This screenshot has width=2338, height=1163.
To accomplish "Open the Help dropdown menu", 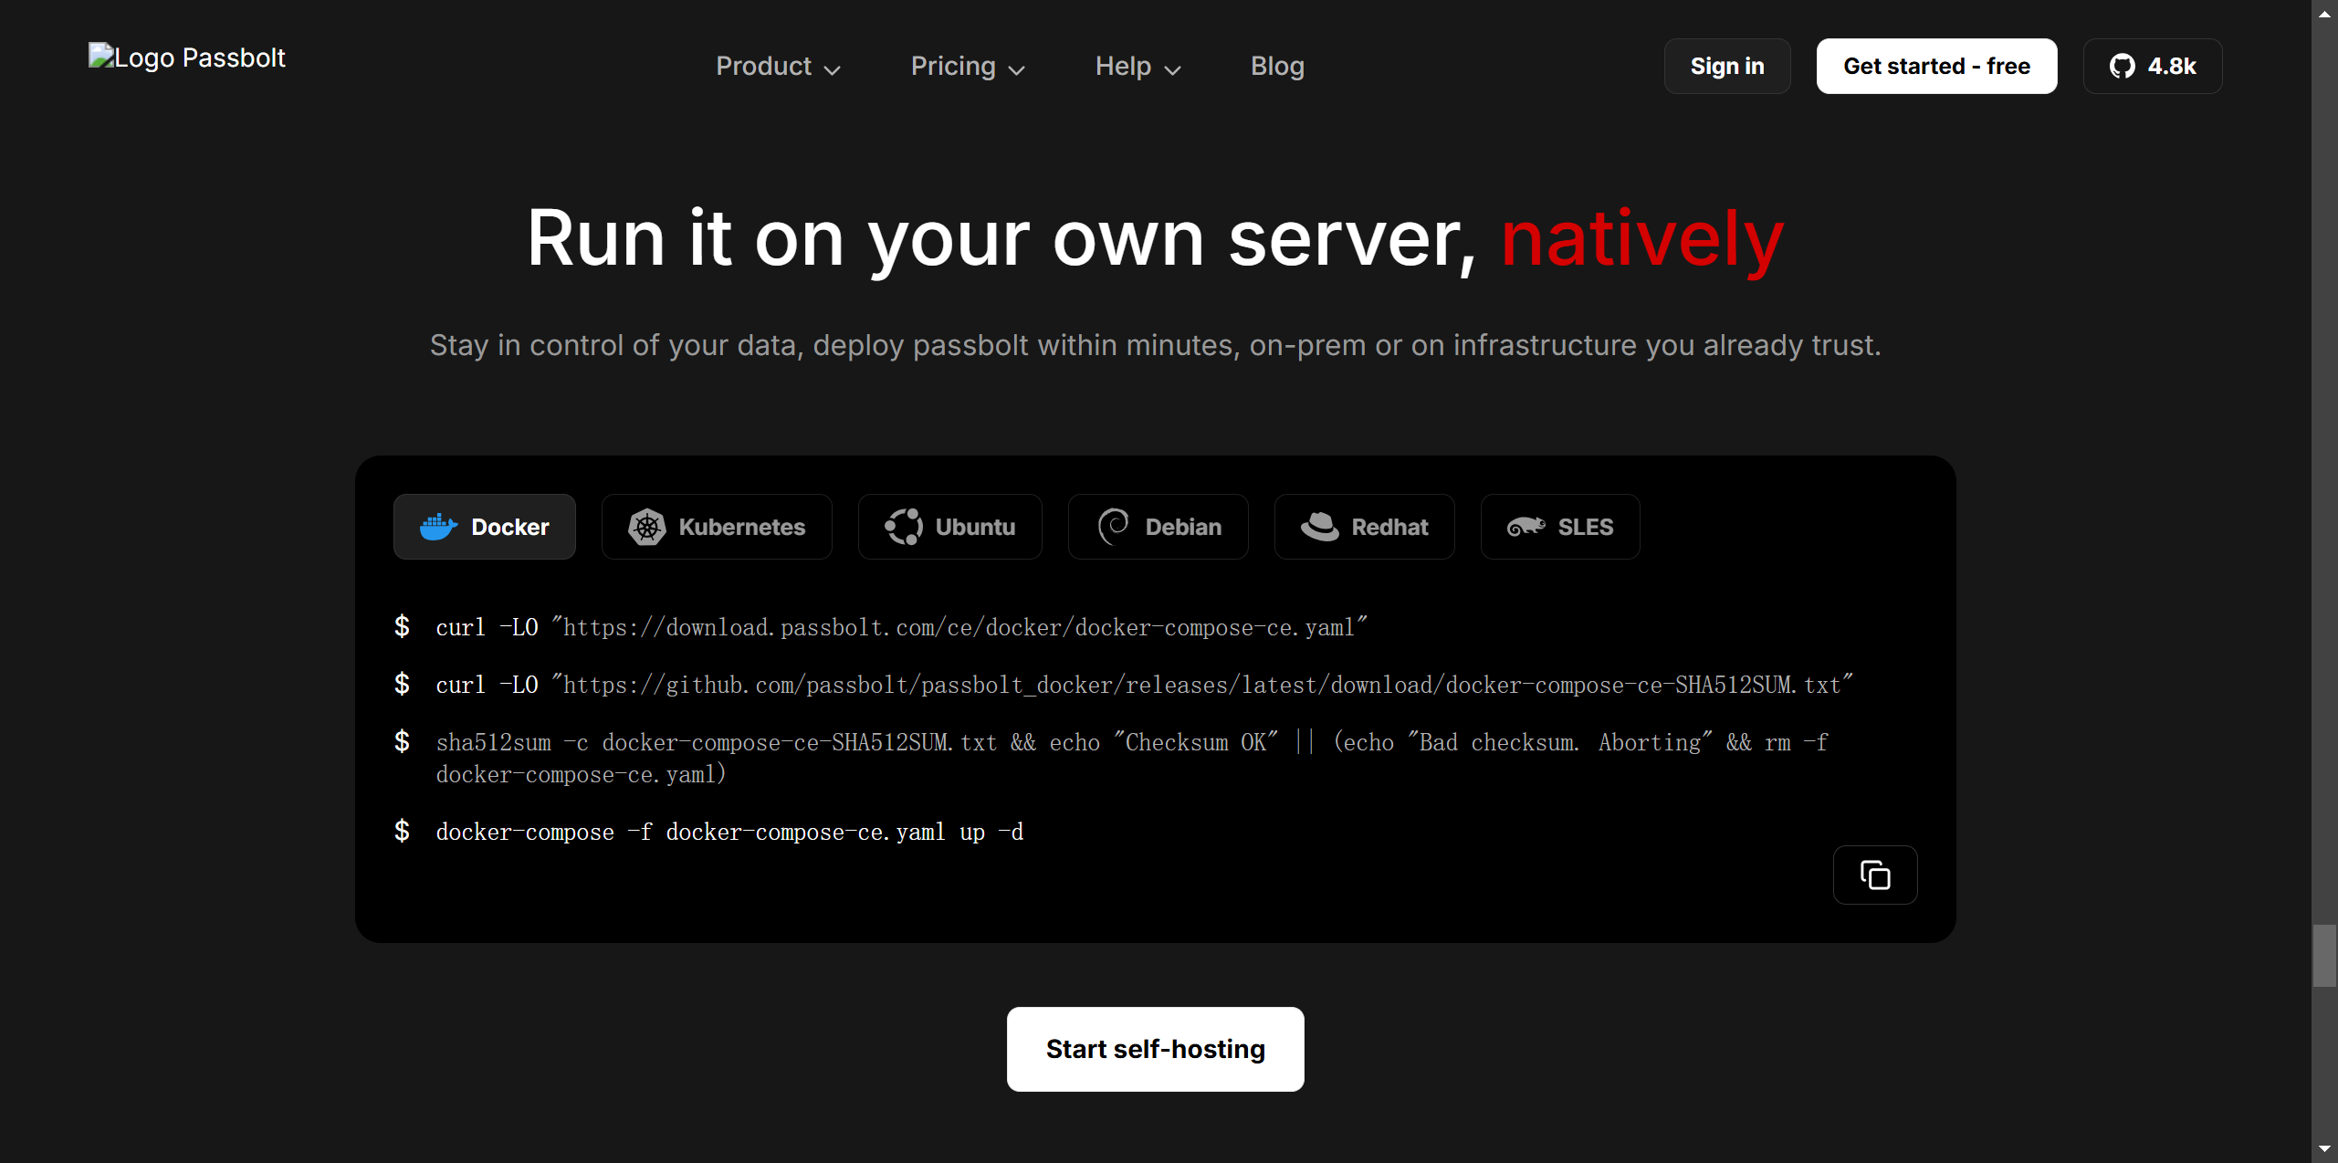I will [1138, 67].
